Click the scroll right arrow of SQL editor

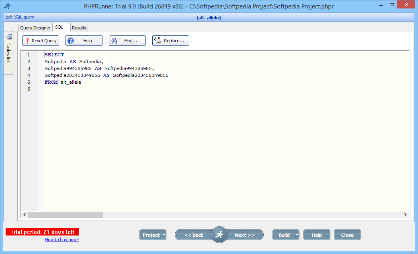(405, 215)
